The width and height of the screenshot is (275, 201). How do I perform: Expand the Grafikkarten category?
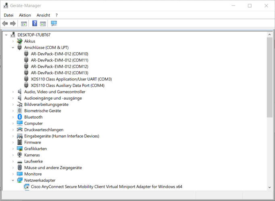[x=13, y=149]
